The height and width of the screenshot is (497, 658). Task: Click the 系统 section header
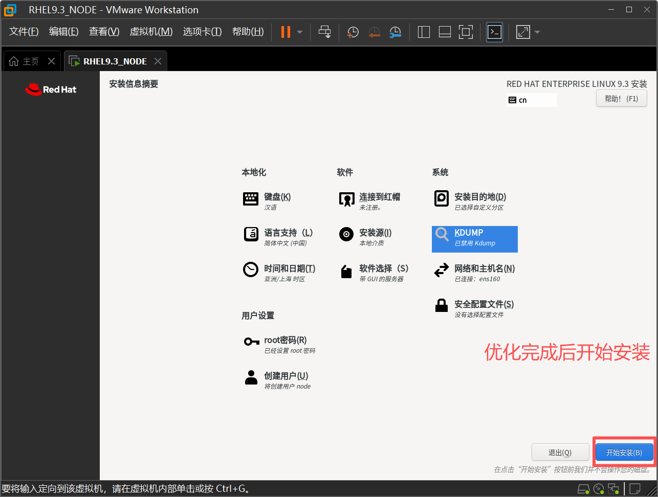tap(440, 172)
